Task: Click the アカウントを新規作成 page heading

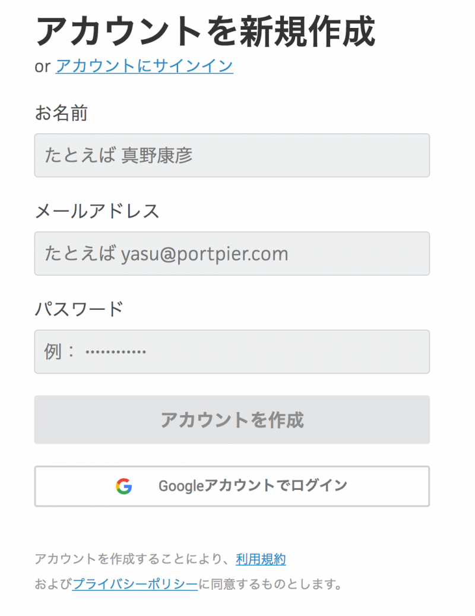Action: (205, 32)
